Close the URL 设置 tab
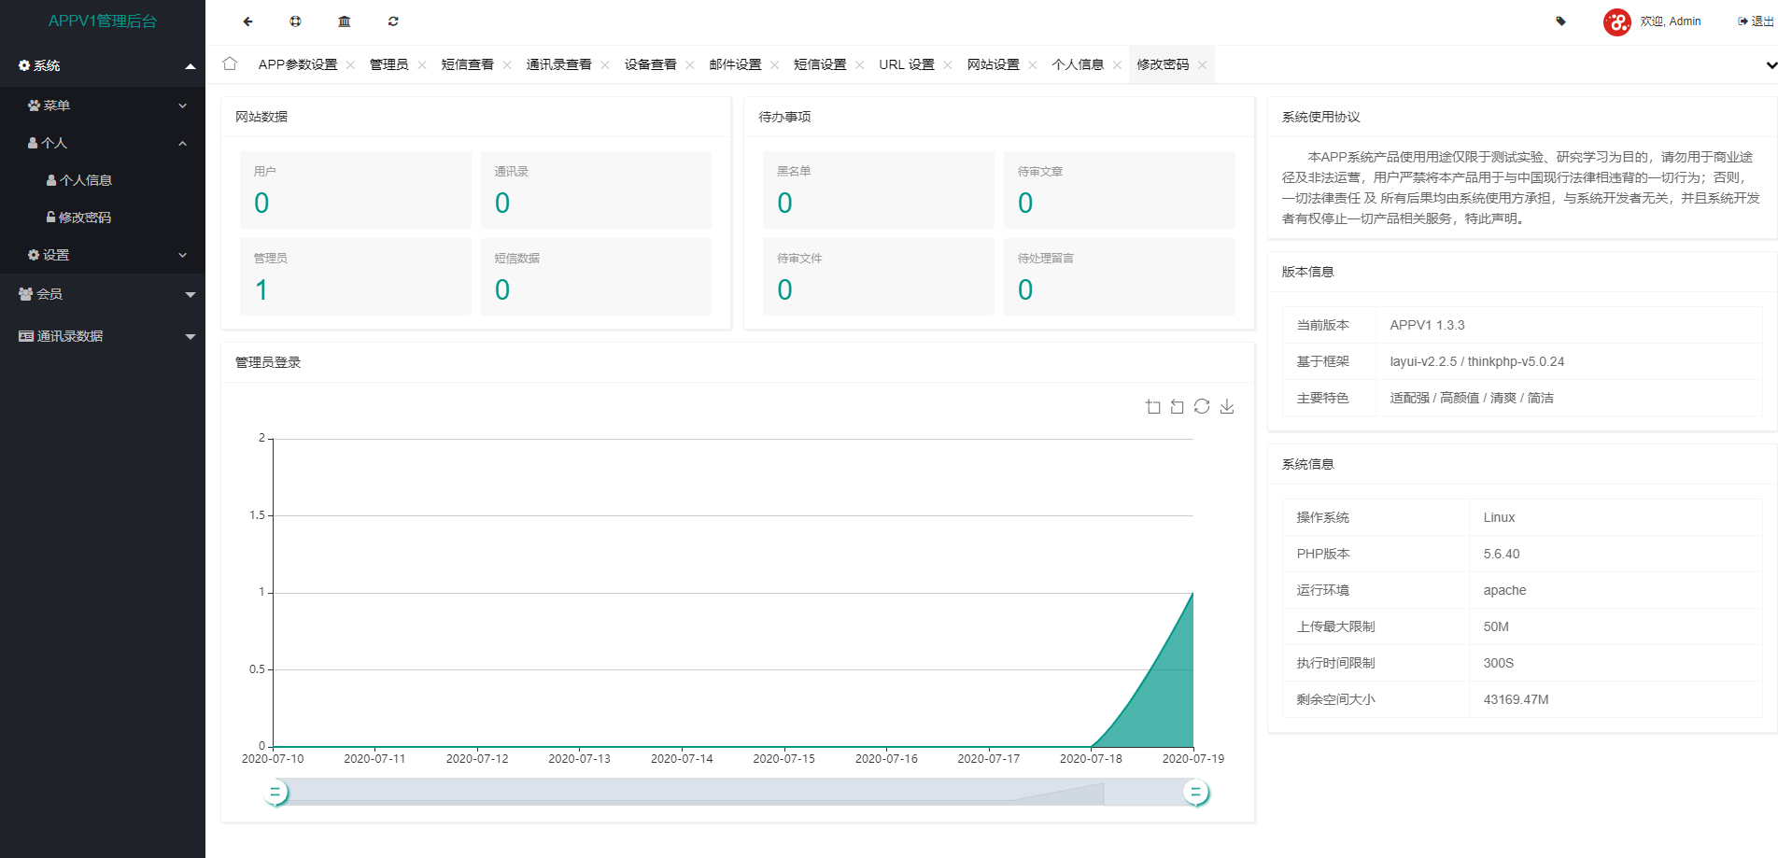The height and width of the screenshot is (858, 1778). pos(948,65)
